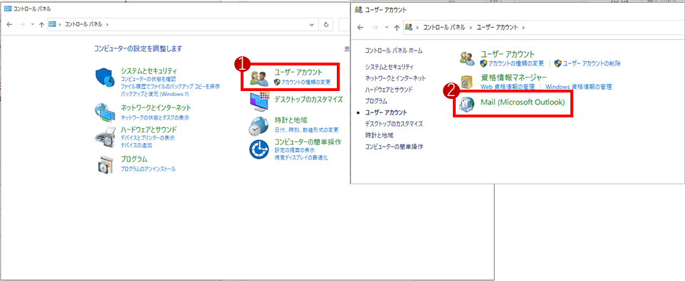Open Windows 資格情報の管理 link
Screen dimensions: 685x281
click(x=578, y=87)
